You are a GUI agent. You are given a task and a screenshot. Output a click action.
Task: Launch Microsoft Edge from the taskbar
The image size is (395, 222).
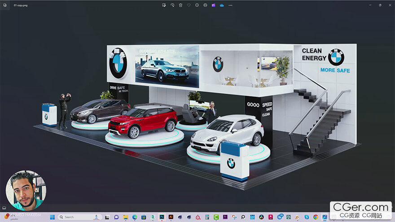coord(135,217)
